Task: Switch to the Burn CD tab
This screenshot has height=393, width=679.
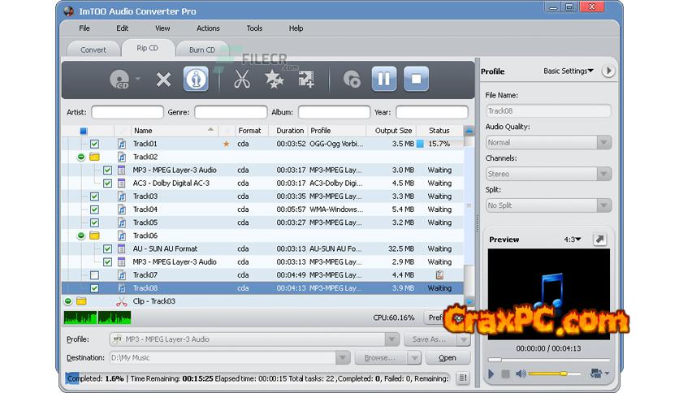Action: pyautogui.click(x=202, y=50)
